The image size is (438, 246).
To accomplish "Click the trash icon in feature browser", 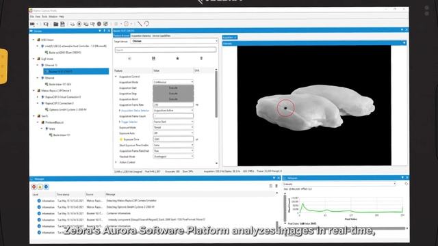I will pyautogui.click(x=201, y=59).
